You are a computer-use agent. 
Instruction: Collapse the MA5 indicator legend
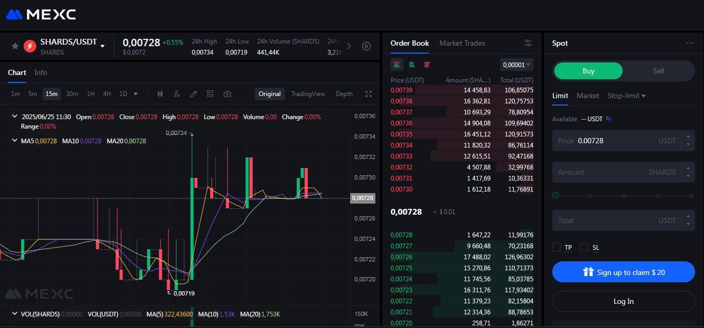(15, 141)
